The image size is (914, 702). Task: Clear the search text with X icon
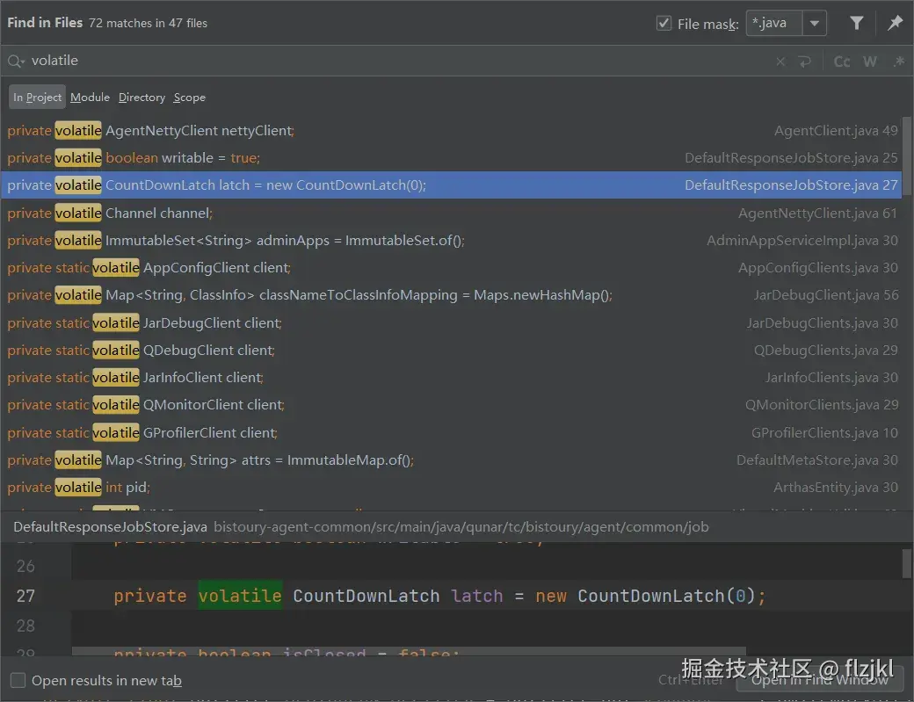click(780, 62)
